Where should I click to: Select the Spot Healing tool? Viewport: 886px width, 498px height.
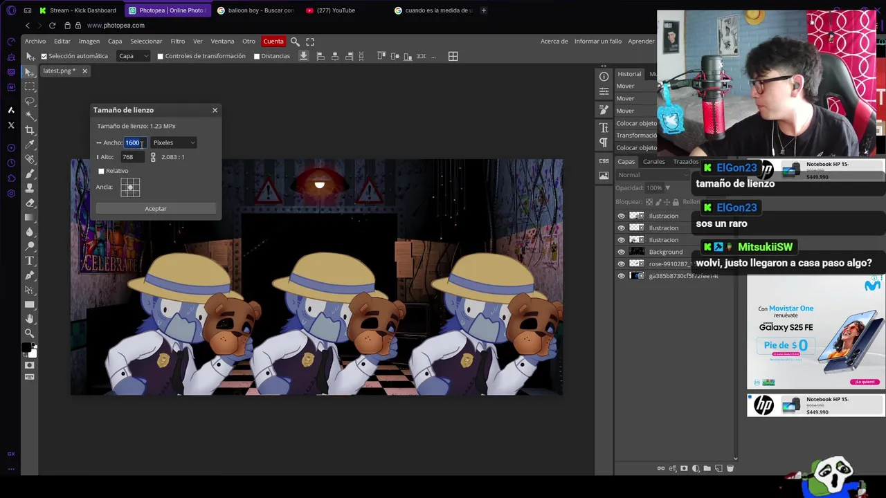[x=29, y=159]
